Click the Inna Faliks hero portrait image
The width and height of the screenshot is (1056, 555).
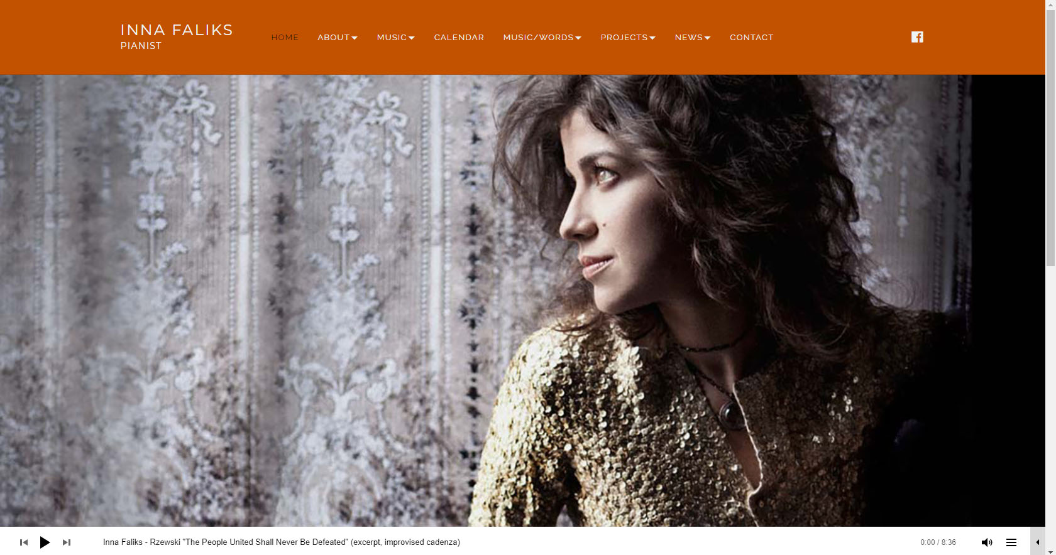(522, 301)
